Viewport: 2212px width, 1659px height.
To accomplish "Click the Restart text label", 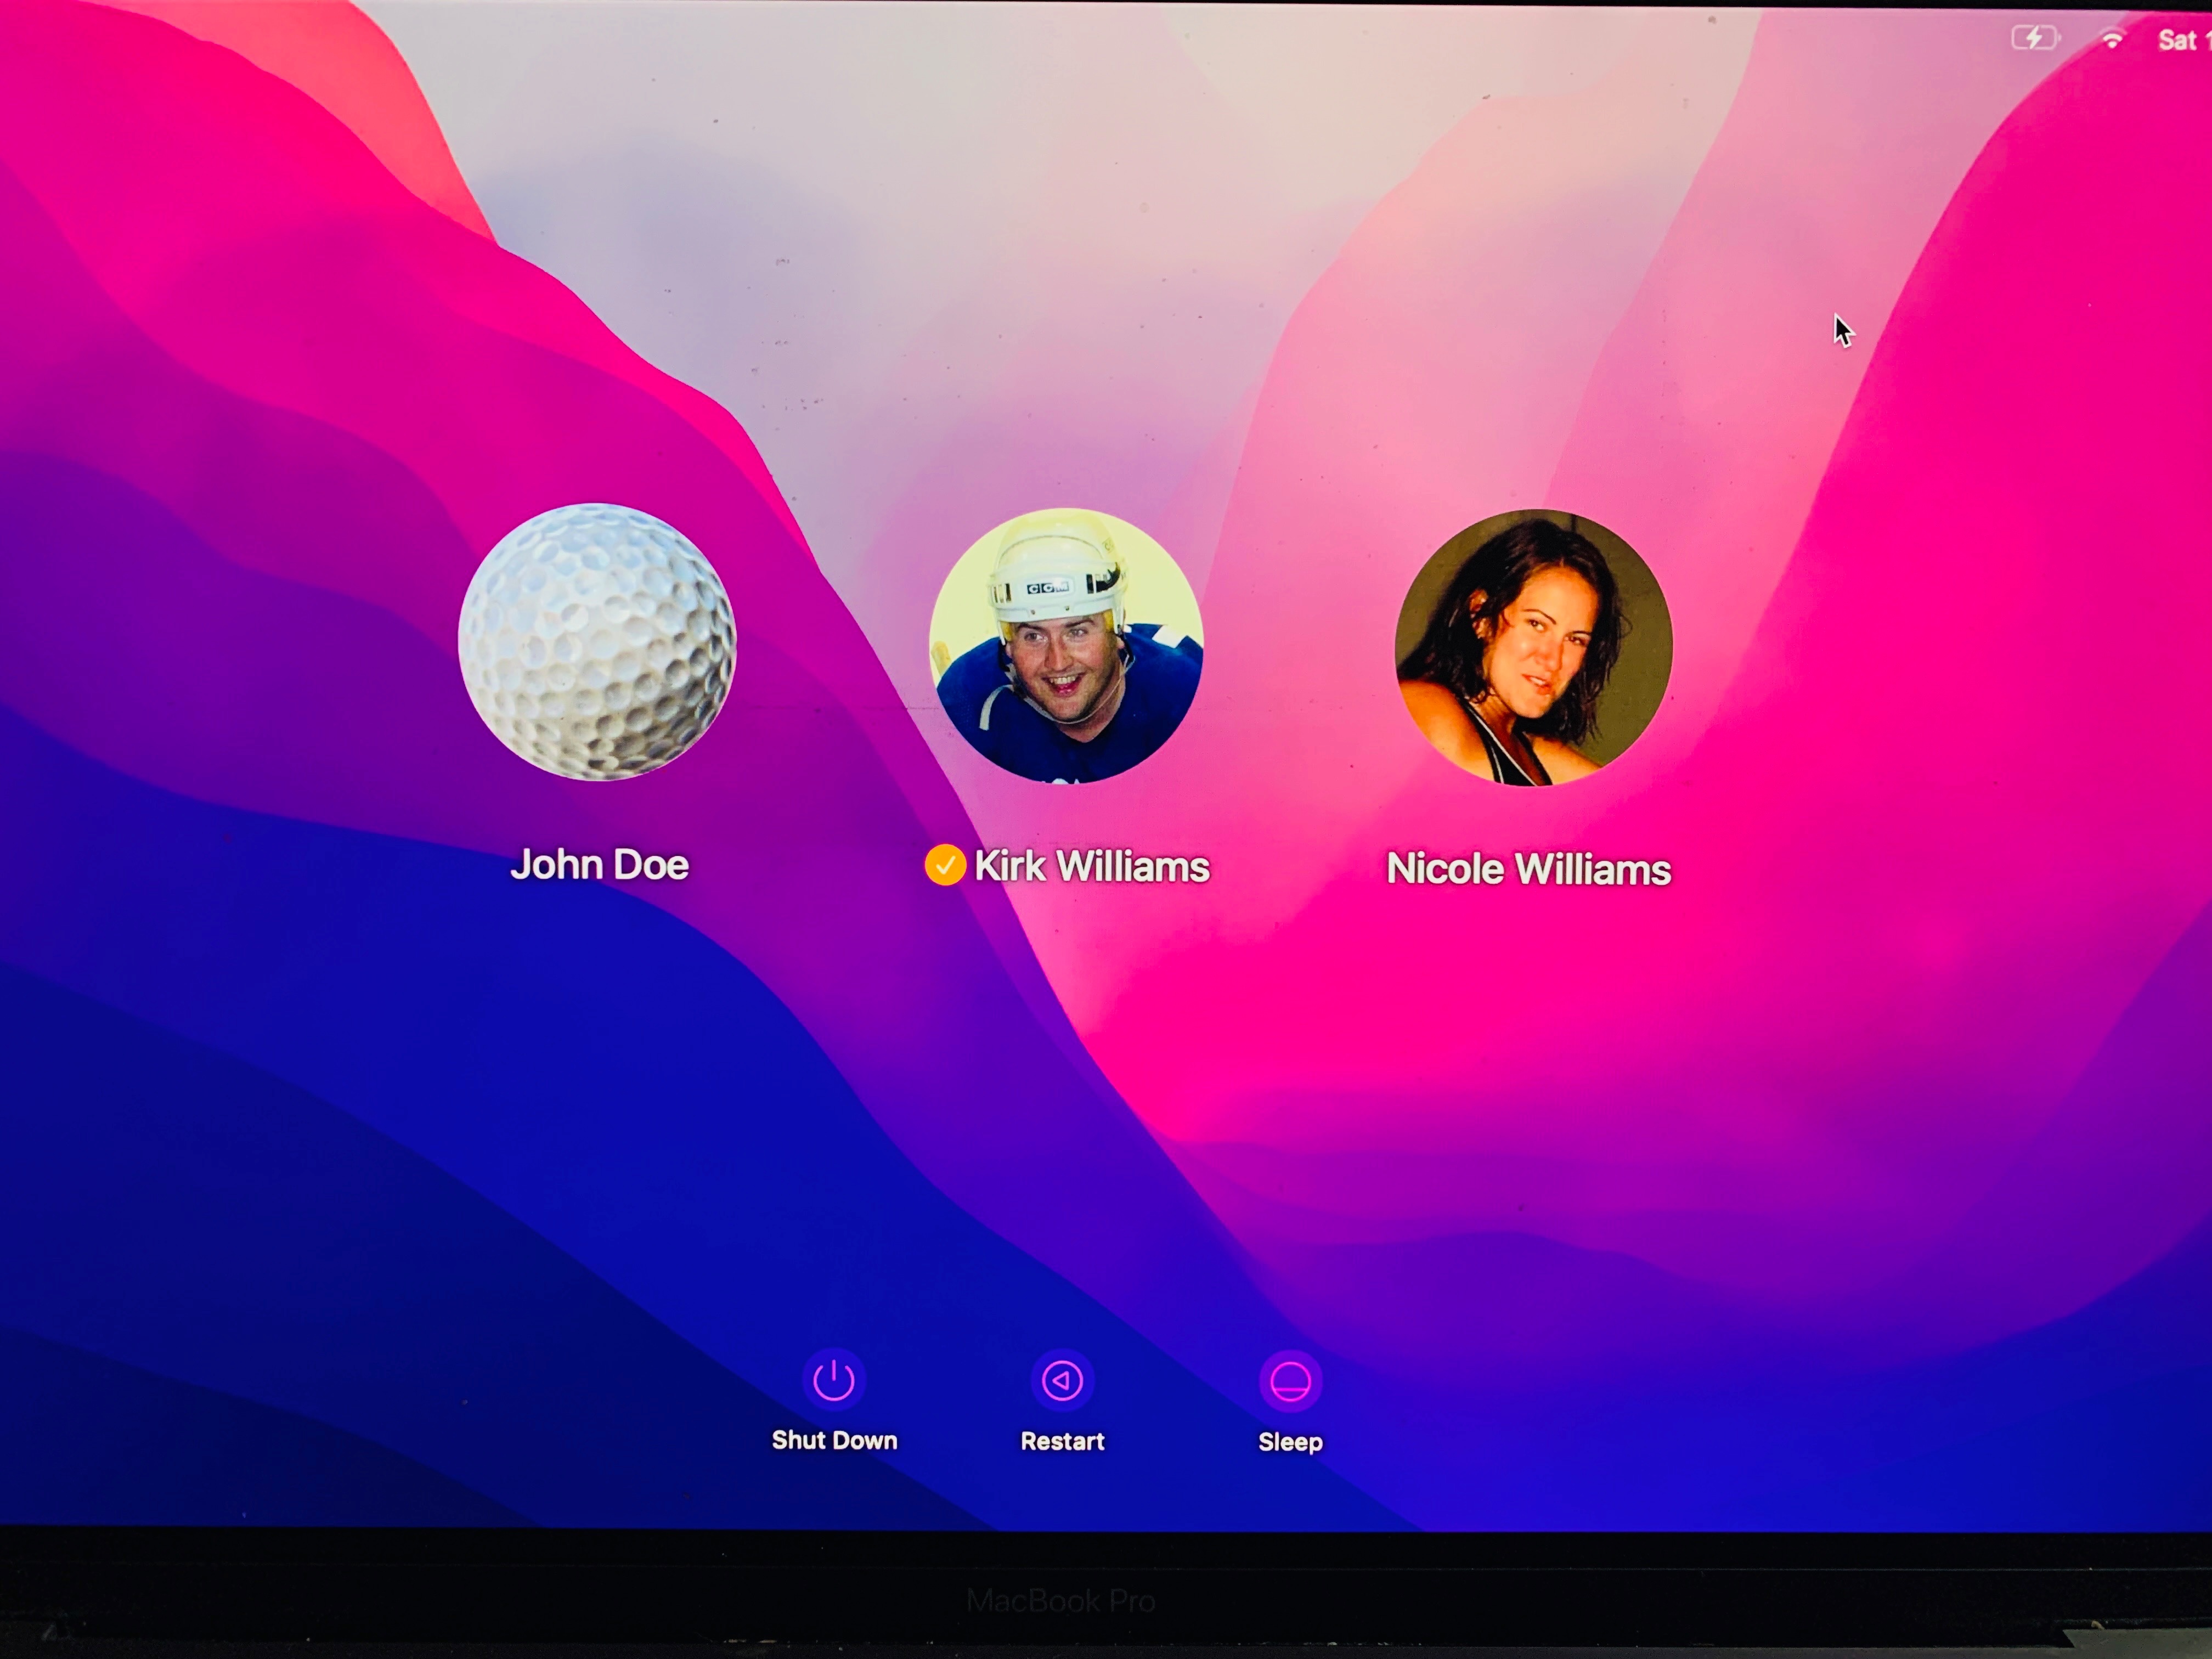I will 1062,1441.
